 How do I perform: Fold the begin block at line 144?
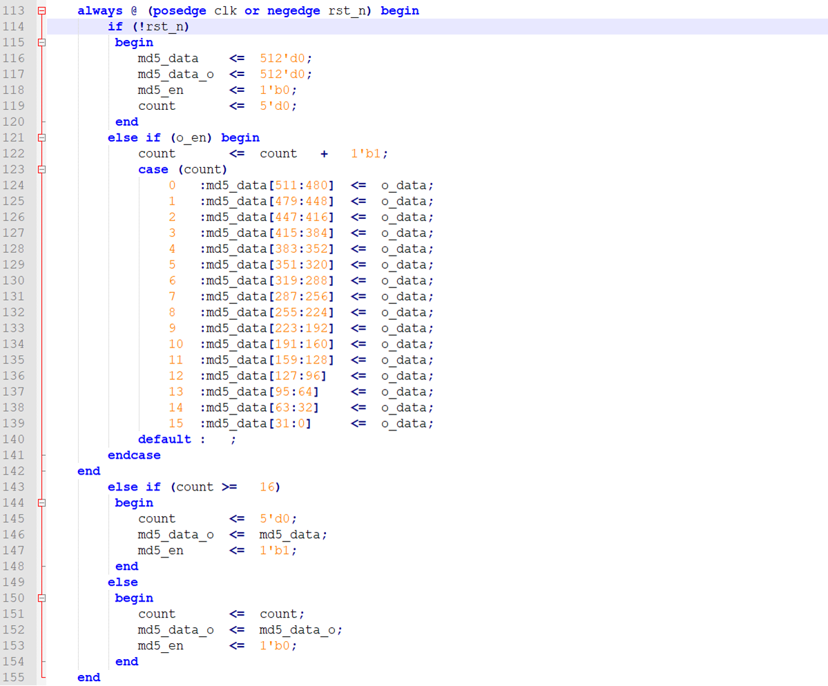(x=41, y=504)
